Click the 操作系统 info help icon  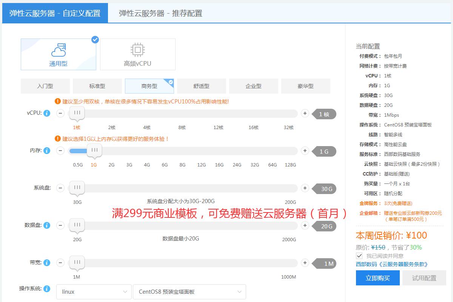pyautogui.click(x=47, y=289)
